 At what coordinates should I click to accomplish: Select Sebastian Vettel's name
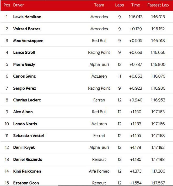pos(29,136)
